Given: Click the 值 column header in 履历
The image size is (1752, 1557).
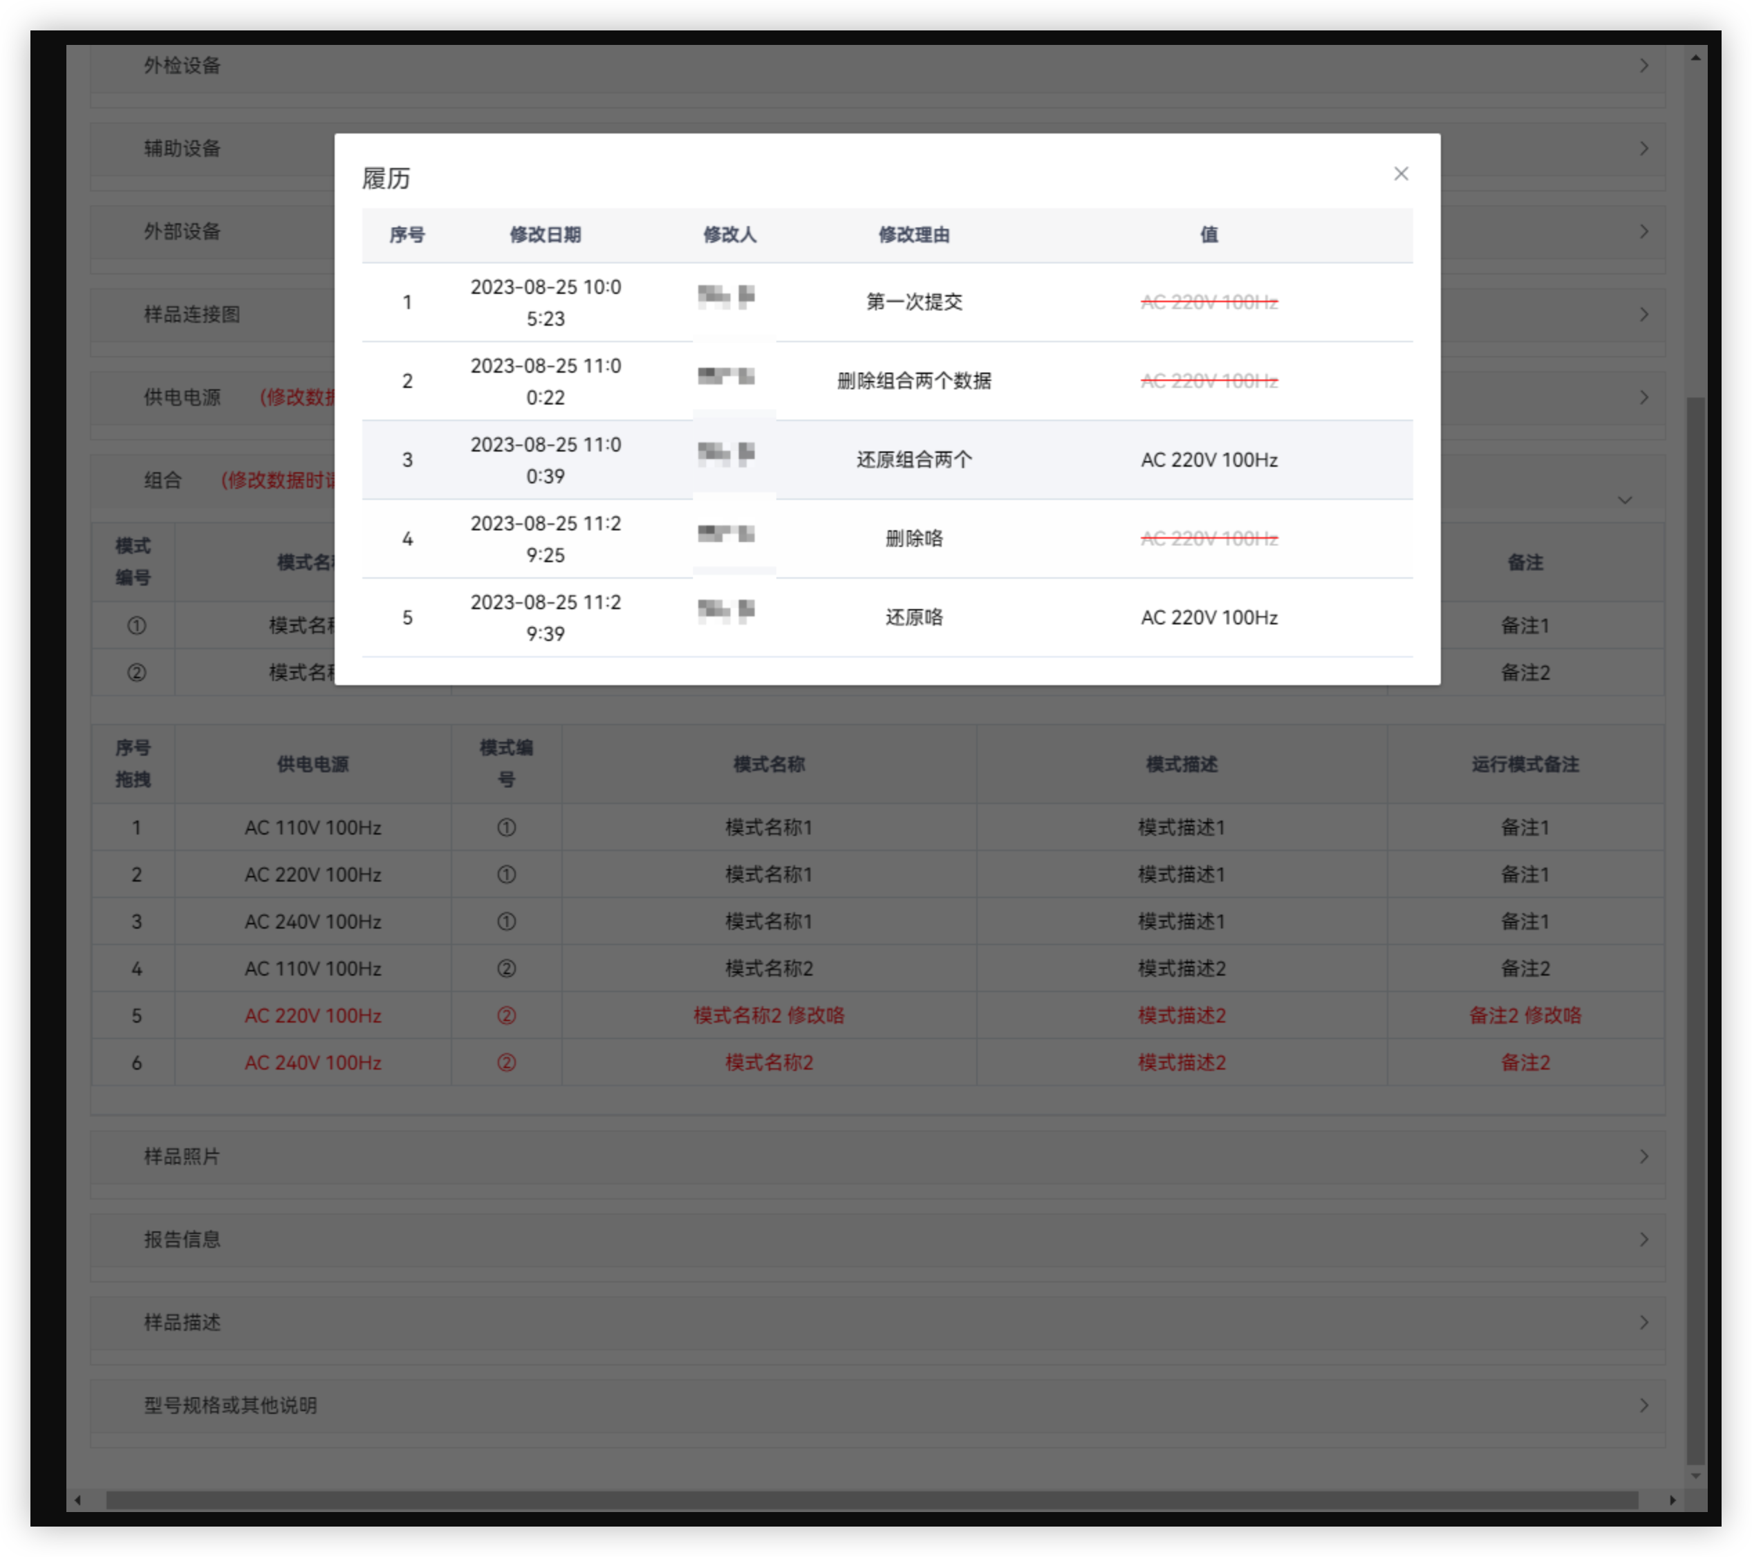Looking at the screenshot, I should click(x=1209, y=235).
